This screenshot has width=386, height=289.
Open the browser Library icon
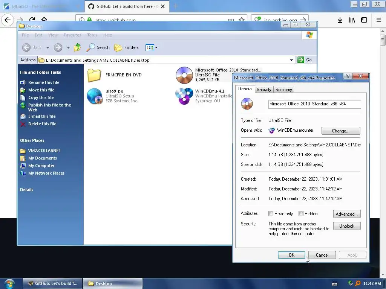(352, 20)
